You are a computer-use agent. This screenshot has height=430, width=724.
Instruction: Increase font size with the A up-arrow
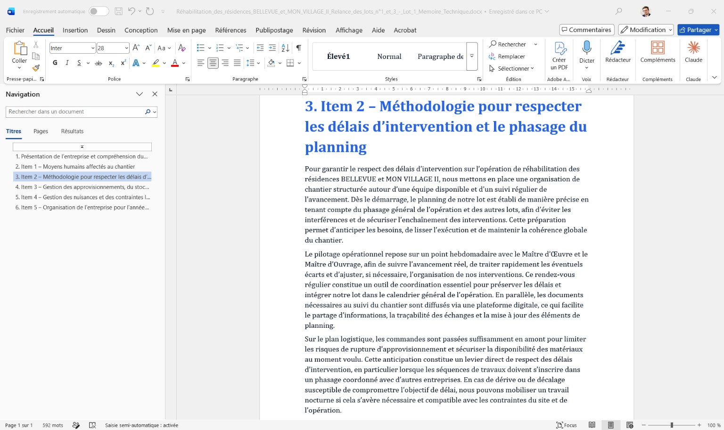pos(136,48)
